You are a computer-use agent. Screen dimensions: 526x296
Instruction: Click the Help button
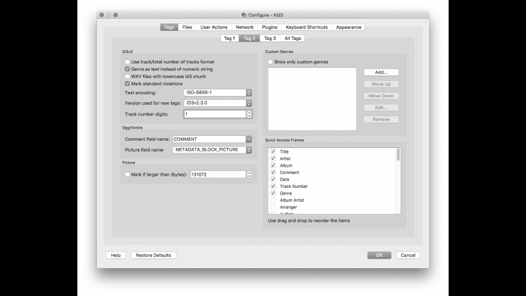click(115, 255)
